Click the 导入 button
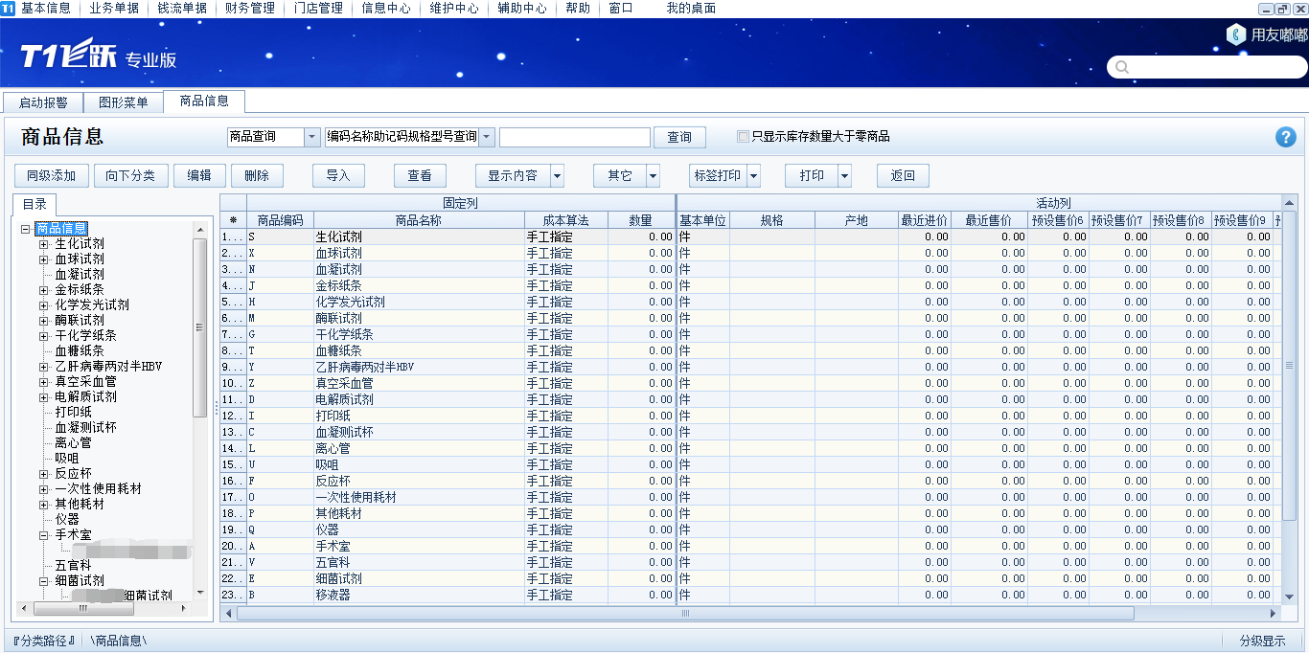 pos(338,176)
